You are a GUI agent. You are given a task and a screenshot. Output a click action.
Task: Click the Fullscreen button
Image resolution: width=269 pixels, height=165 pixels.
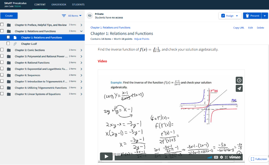coord(259,159)
